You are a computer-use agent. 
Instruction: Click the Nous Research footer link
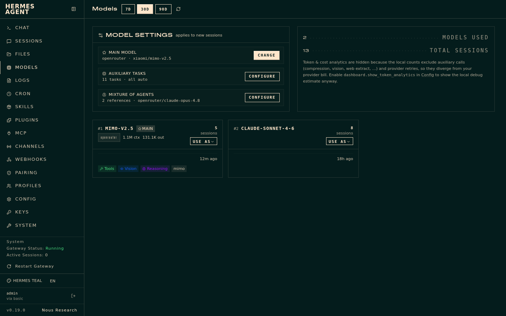[x=59, y=310]
